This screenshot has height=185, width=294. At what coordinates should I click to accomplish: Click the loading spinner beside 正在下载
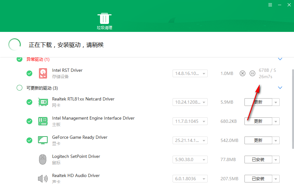pos(14,45)
